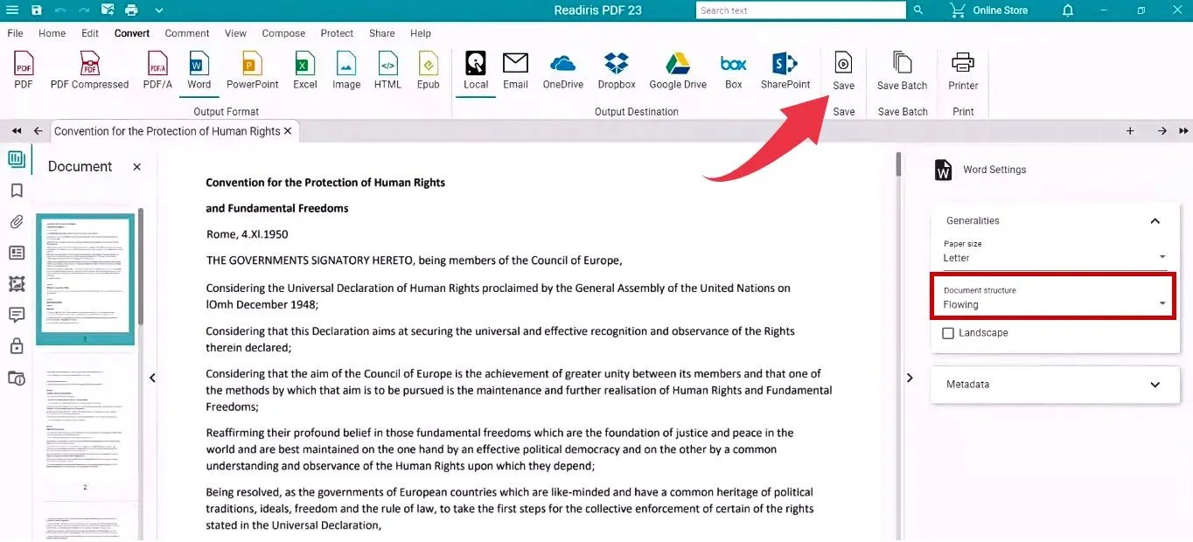Open the bookmarks sidebar panel
1193x542 pixels.
tap(16, 191)
